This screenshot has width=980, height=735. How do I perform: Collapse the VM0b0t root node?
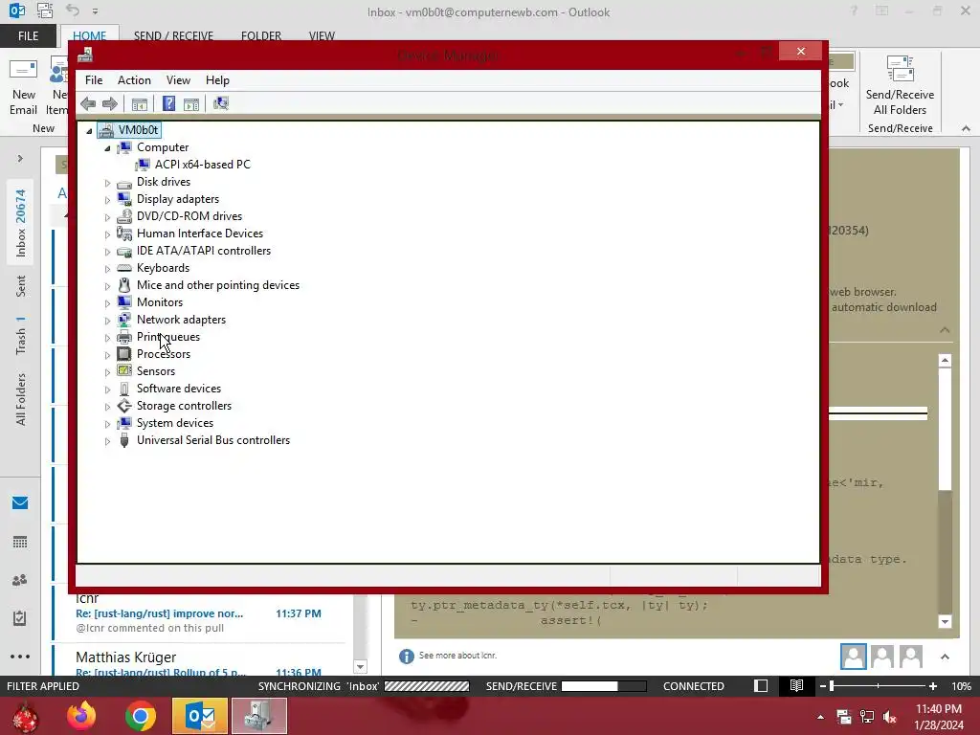pyautogui.click(x=89, y=130)
